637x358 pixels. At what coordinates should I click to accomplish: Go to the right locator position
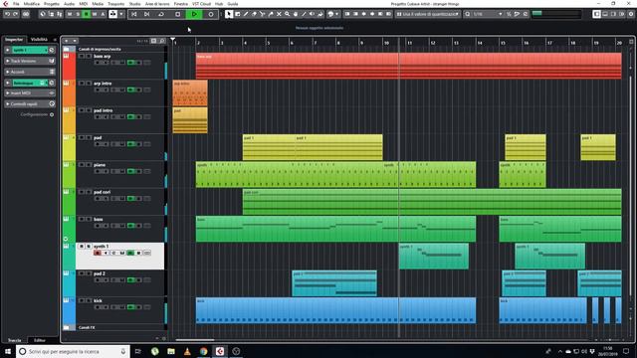tap(147, 14)
